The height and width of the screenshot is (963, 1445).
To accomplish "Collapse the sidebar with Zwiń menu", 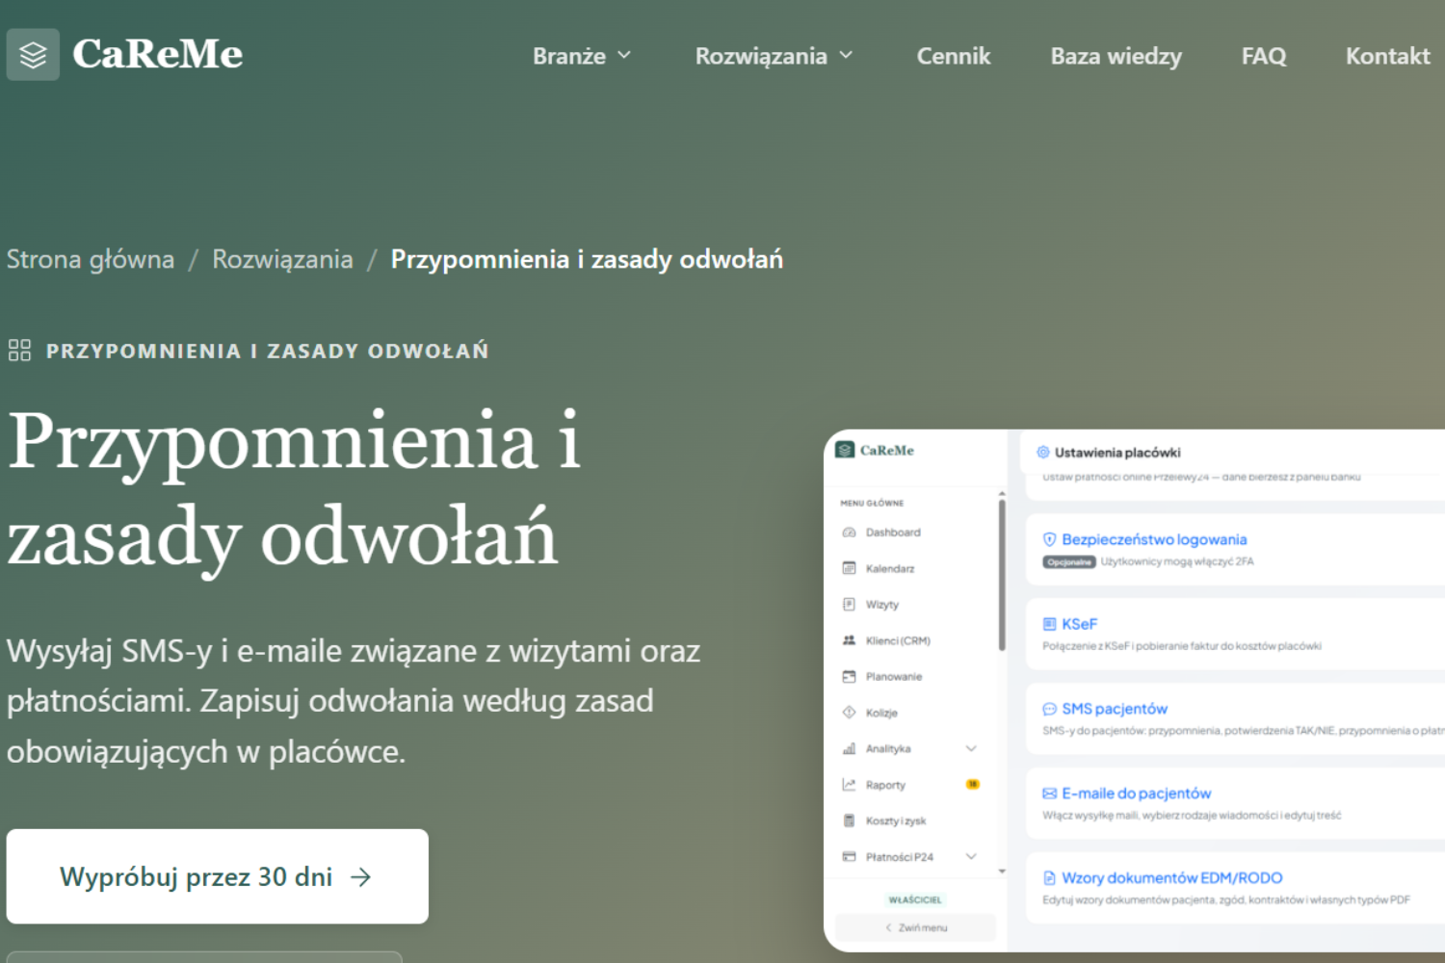I will (x=915, y=927).
